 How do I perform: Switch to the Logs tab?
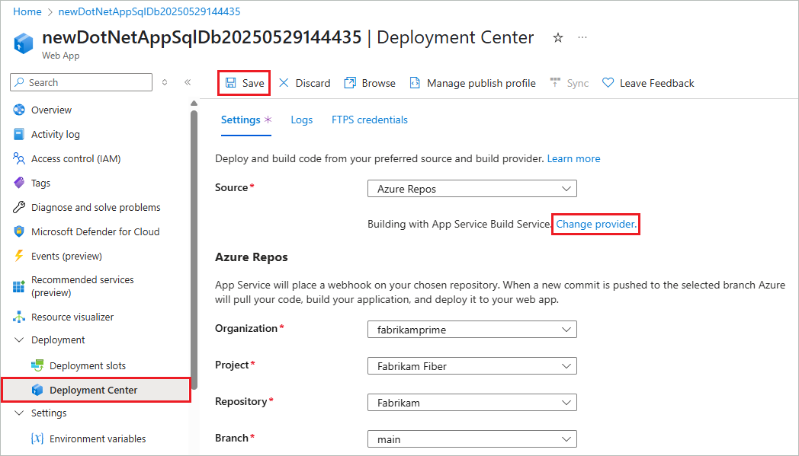point(301,120)
